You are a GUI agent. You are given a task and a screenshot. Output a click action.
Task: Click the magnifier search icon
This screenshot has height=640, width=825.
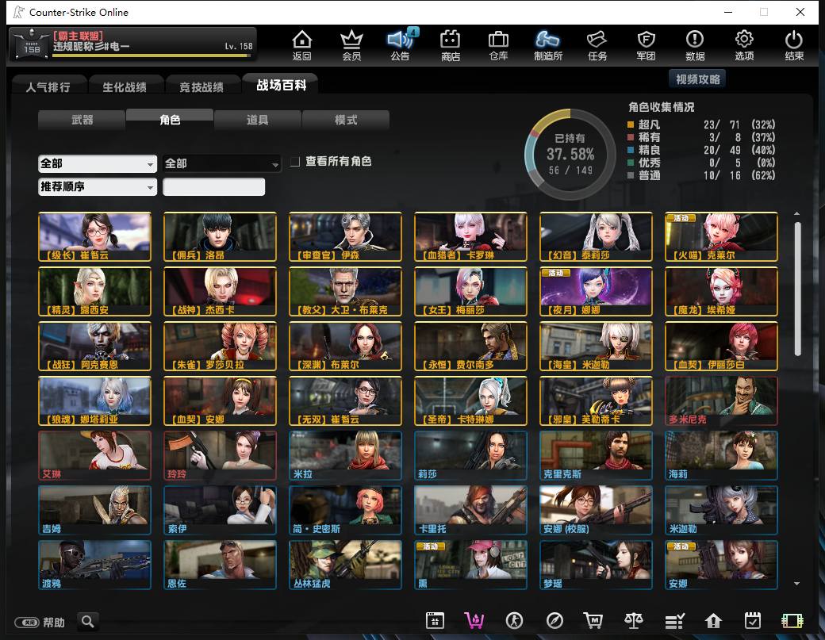[88, 622]
